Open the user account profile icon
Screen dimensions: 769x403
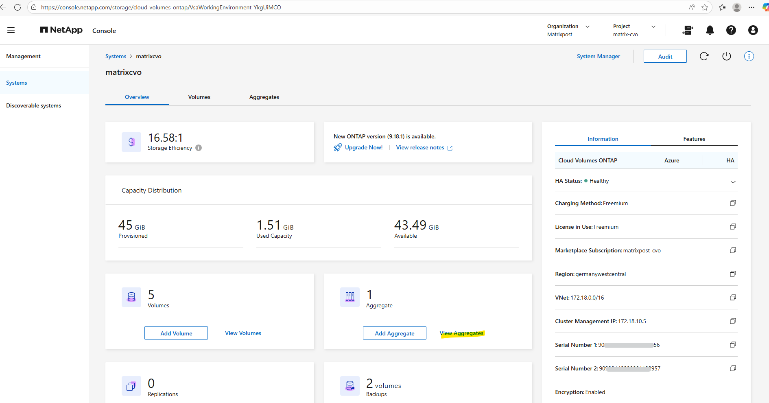[753, 30]
